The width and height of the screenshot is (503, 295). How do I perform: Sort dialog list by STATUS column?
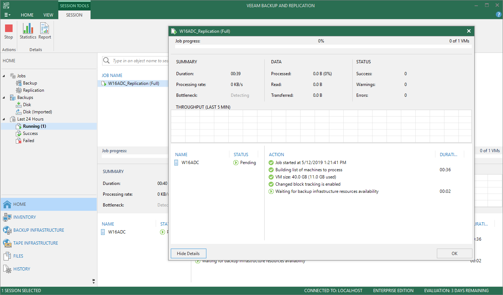(x=241, y=155)
